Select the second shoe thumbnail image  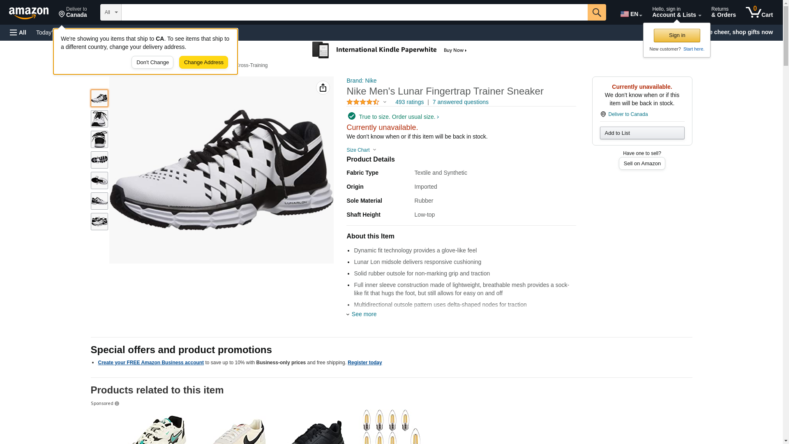(x=99, y=119)
